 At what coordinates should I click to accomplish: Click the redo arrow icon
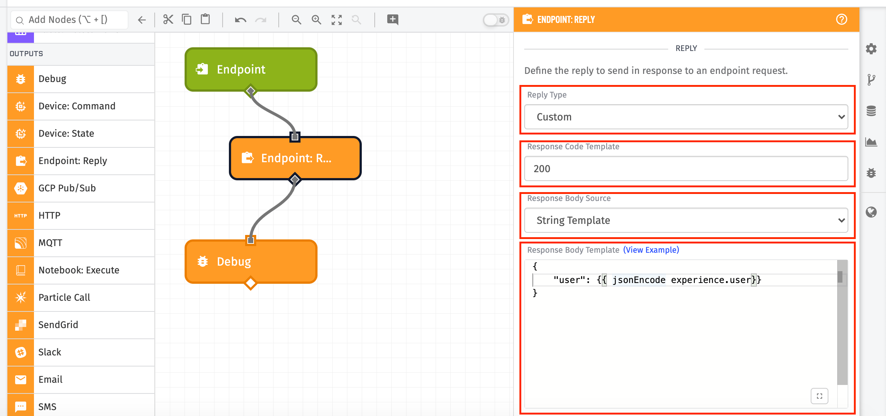click(261, 20)
